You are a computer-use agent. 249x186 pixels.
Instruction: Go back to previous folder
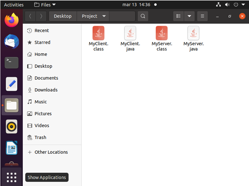coord(30,16)
